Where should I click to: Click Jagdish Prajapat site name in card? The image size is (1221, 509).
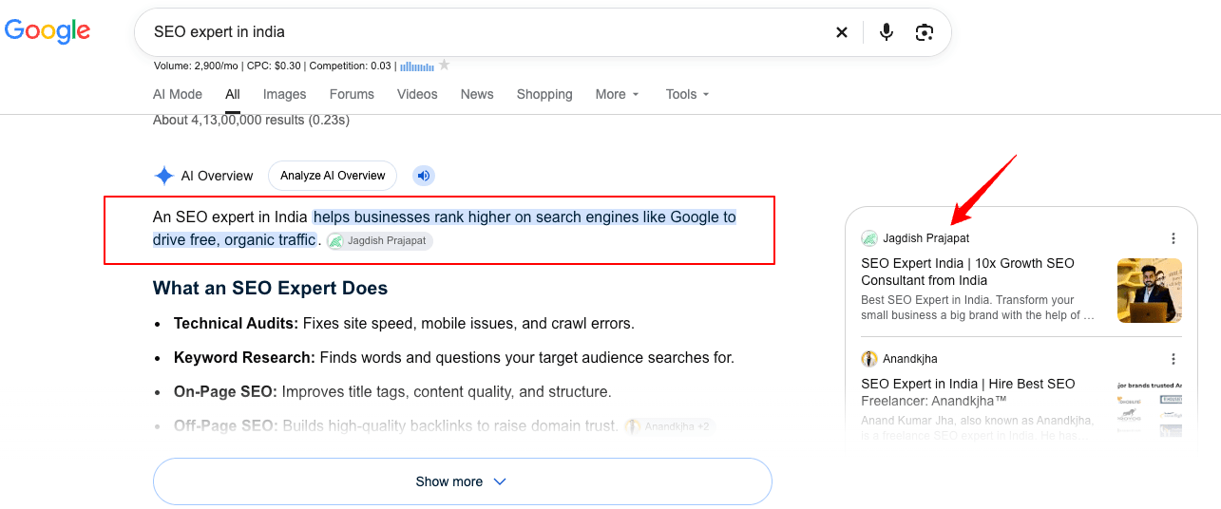(x=926, y=238)
